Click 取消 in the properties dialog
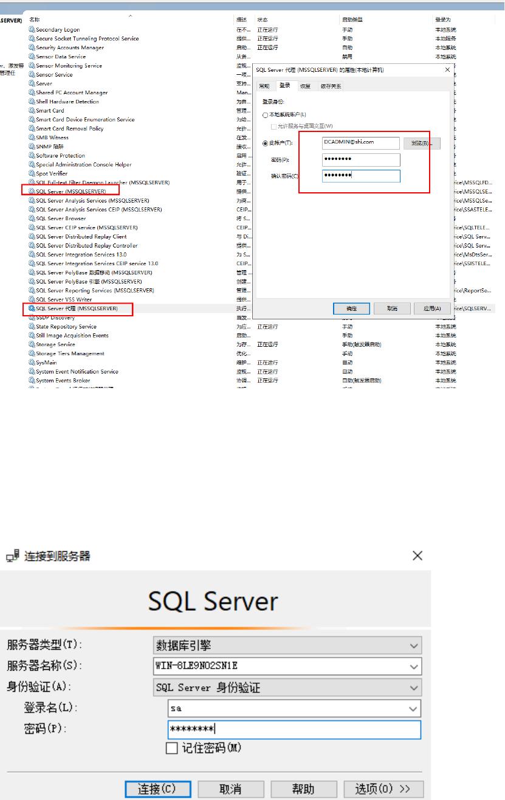This screenshot has height=800, width=505. click(x=392, y=308)
